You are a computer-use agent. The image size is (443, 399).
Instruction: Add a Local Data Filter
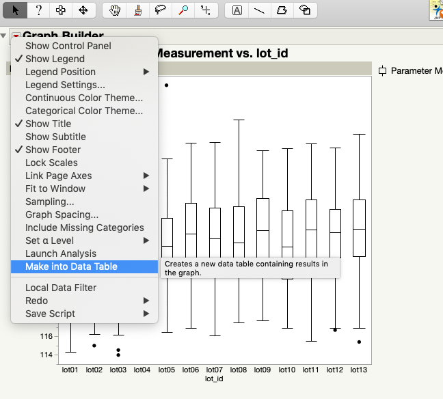click(84, 288)
